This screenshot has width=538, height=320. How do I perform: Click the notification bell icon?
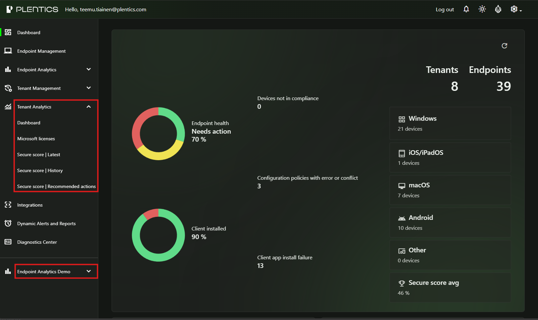tap(466, 9)
